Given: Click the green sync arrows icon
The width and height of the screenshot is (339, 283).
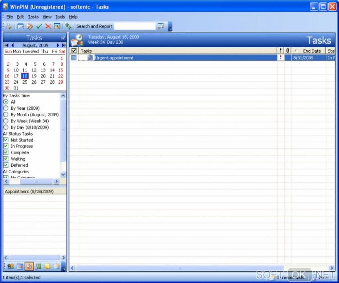Looking at the screenshot, I should [x=68, y=26].
